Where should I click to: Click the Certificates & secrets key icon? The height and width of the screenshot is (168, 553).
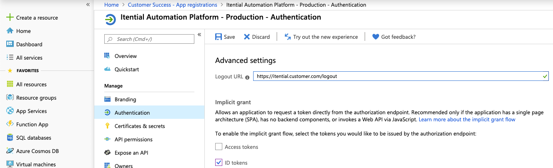pyautogui.click(x=107, y=126)
